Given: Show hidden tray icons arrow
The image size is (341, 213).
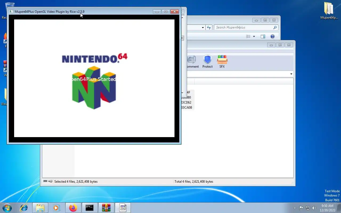Looking at the screenshot, I should pyautogui.click(x=295, y=208).
